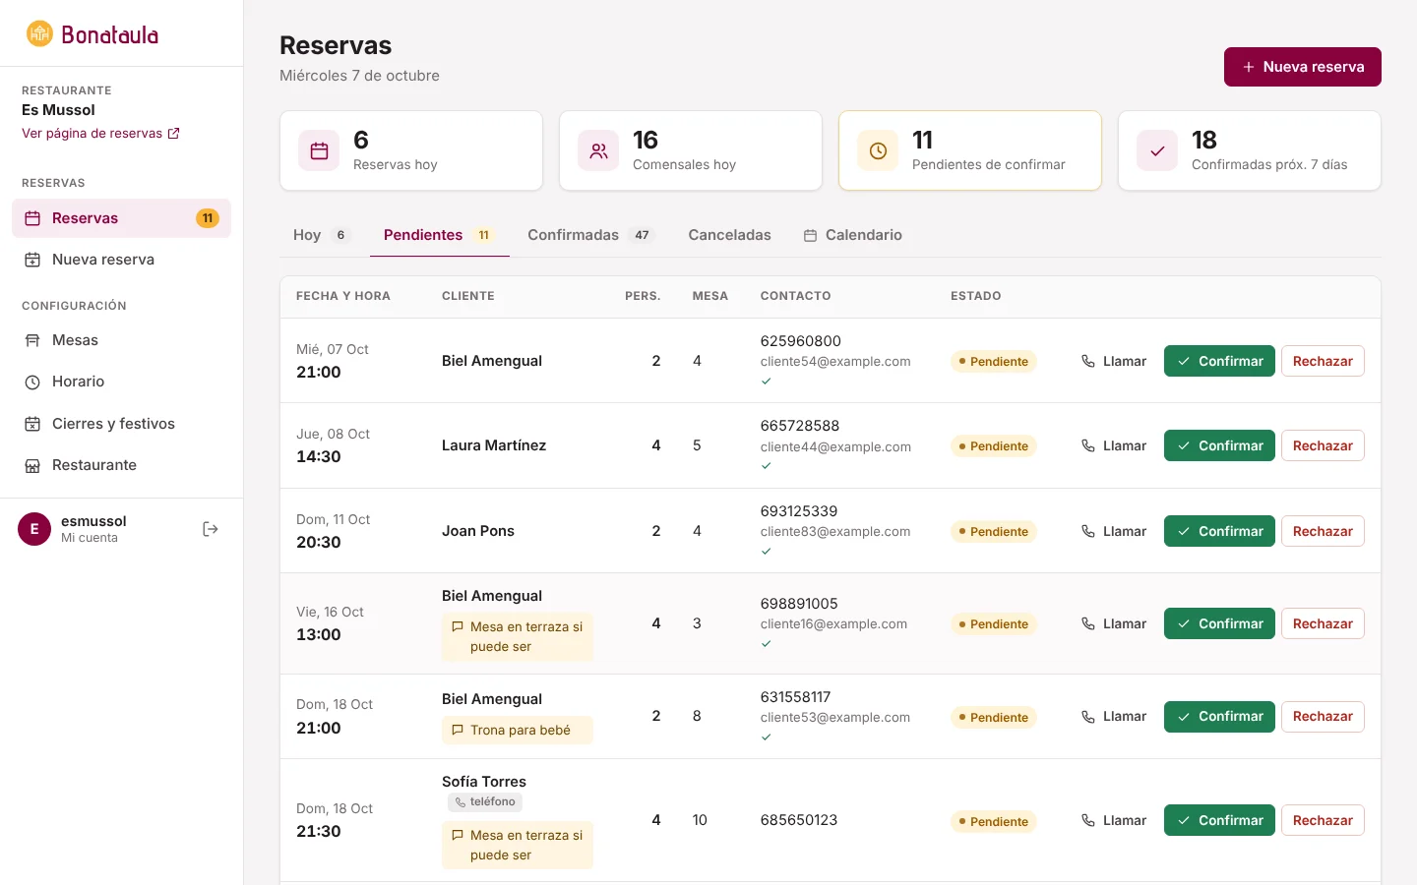
Task: Confirm Biel Amengual's 07 Oct 21:00 reservation
Action: (1219, 361)
